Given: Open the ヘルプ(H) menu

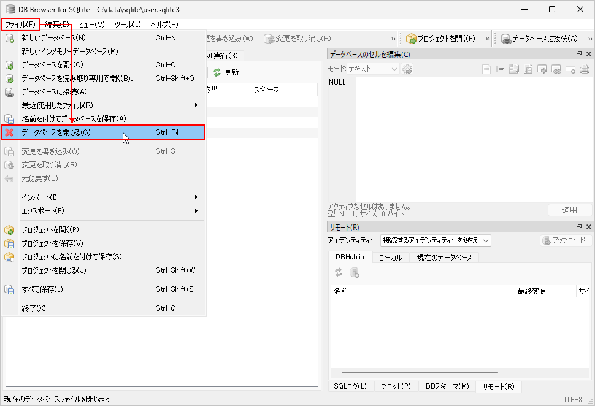Looking at the screenshot, I should 164,25.
